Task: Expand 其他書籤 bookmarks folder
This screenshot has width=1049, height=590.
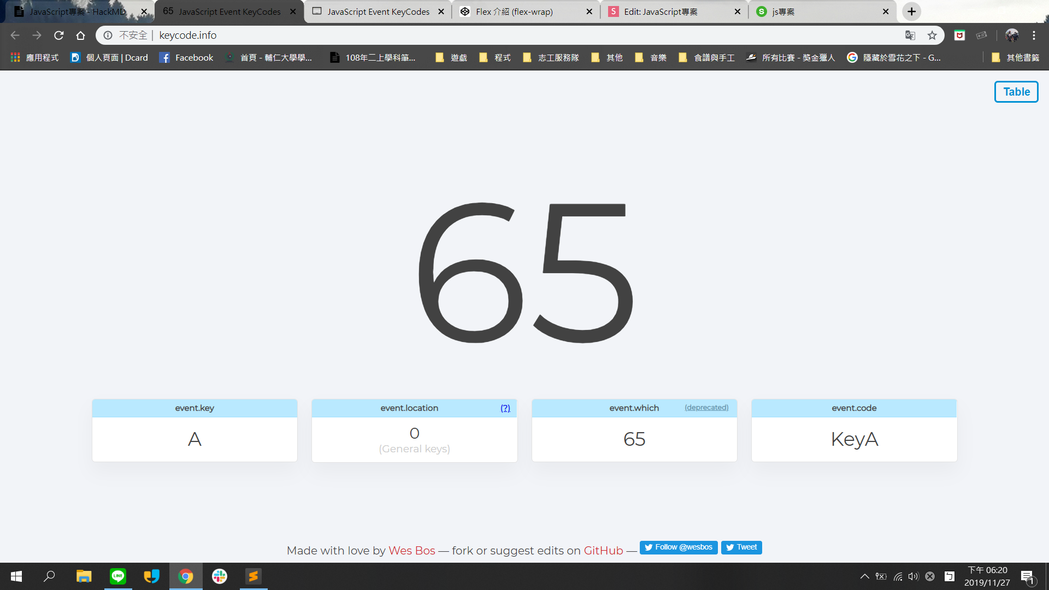Action: pyautogui.click(x=1015, y=58)
